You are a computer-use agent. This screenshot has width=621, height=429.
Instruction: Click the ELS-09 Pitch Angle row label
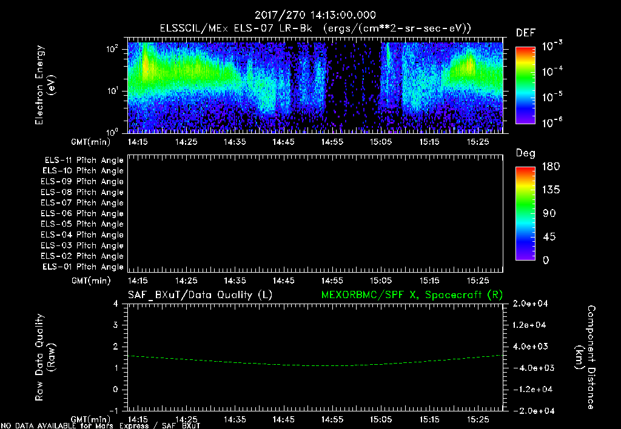pyautogui.click(x=82, y=182)
